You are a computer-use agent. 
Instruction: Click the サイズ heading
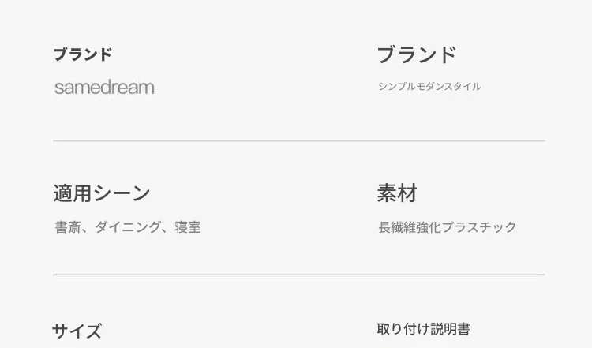(x=77, y=331)
